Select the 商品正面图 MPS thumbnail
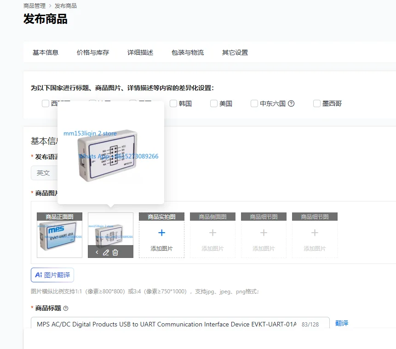This screenshot has height=349, width=396. (x=60, y=235)
